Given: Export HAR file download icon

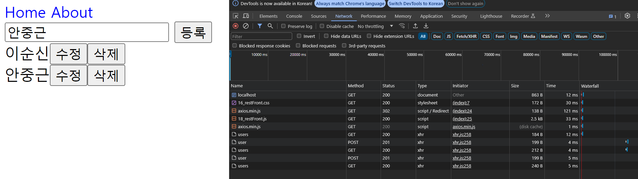Looking at the screenshot, I should coord(426,26).
